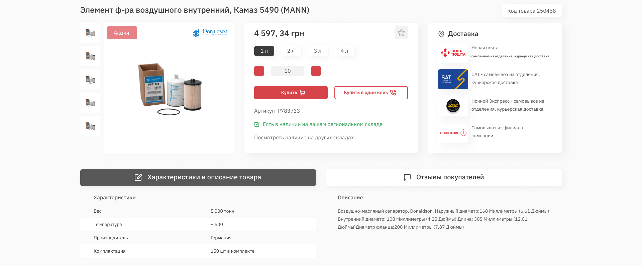Open Характеристики и описание товара tab

(x=198, y=177)
